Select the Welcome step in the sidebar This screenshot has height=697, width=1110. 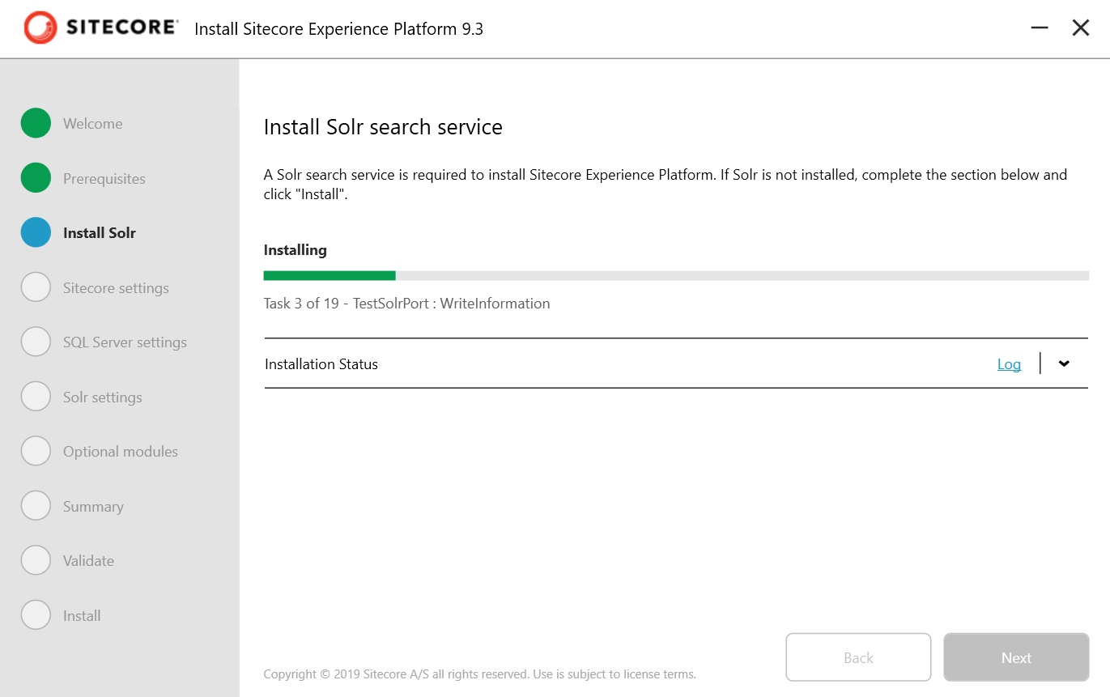[91, 123]
